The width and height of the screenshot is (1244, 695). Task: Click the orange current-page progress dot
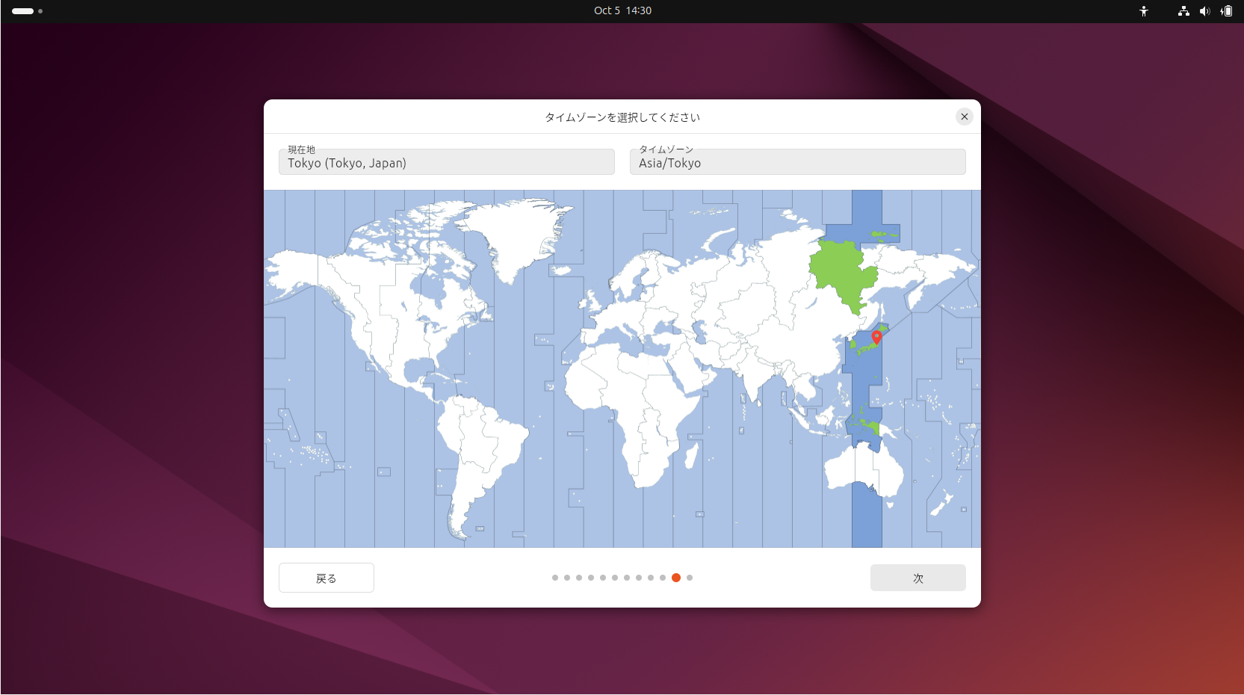[x=676, y=578]
